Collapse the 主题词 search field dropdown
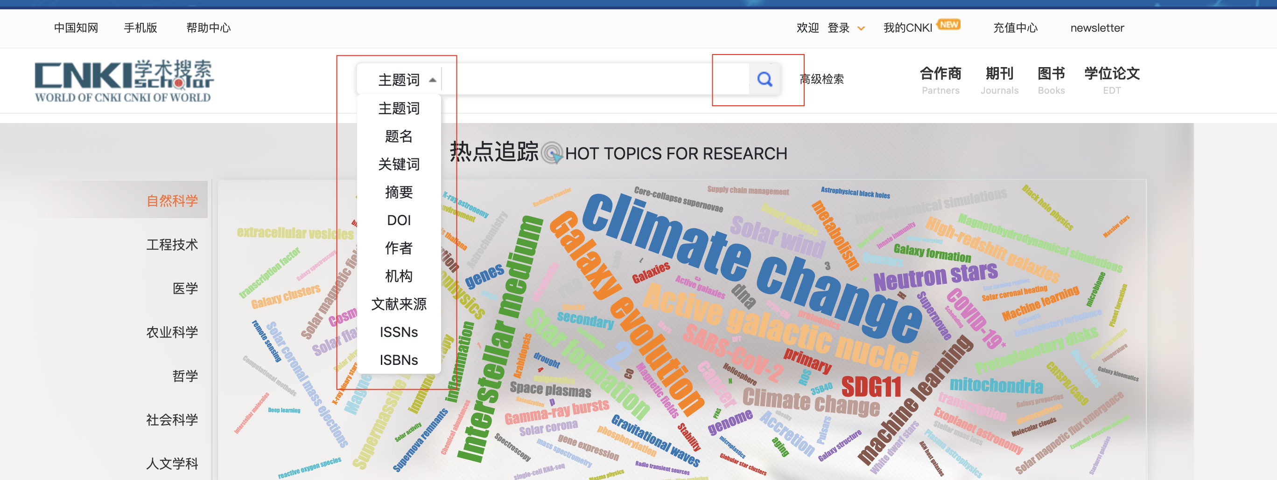 [x=432, y=80]
